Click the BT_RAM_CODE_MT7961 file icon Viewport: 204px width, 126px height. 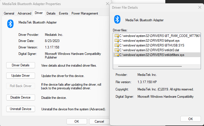coord(116,36)
